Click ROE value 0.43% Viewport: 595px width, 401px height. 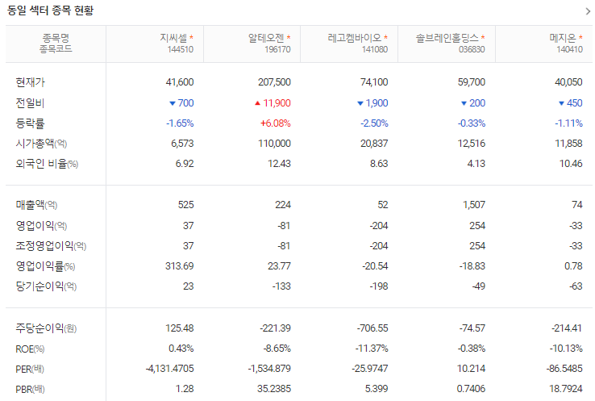[x=181, y=349]
